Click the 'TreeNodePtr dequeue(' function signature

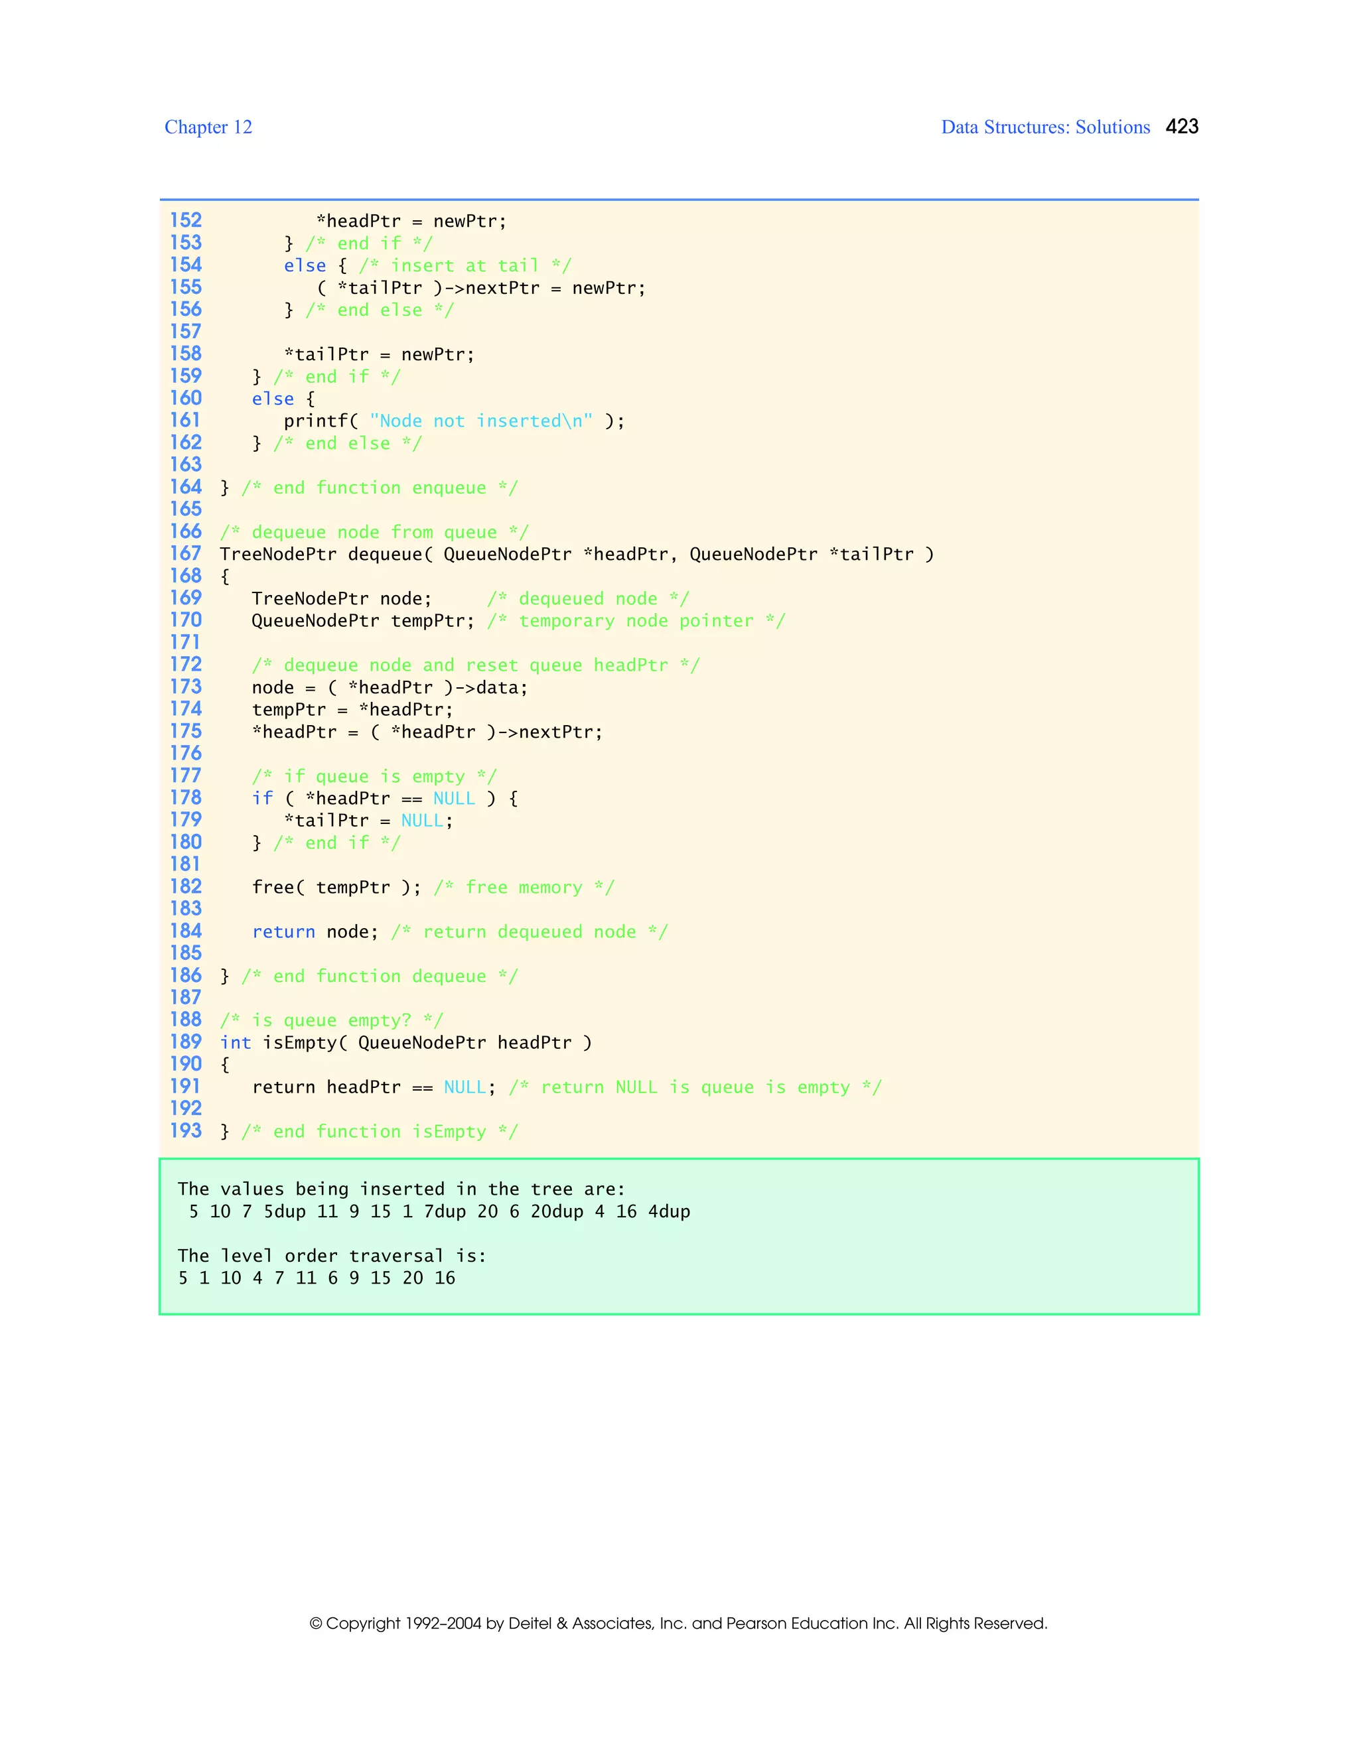tap(577, 555)
